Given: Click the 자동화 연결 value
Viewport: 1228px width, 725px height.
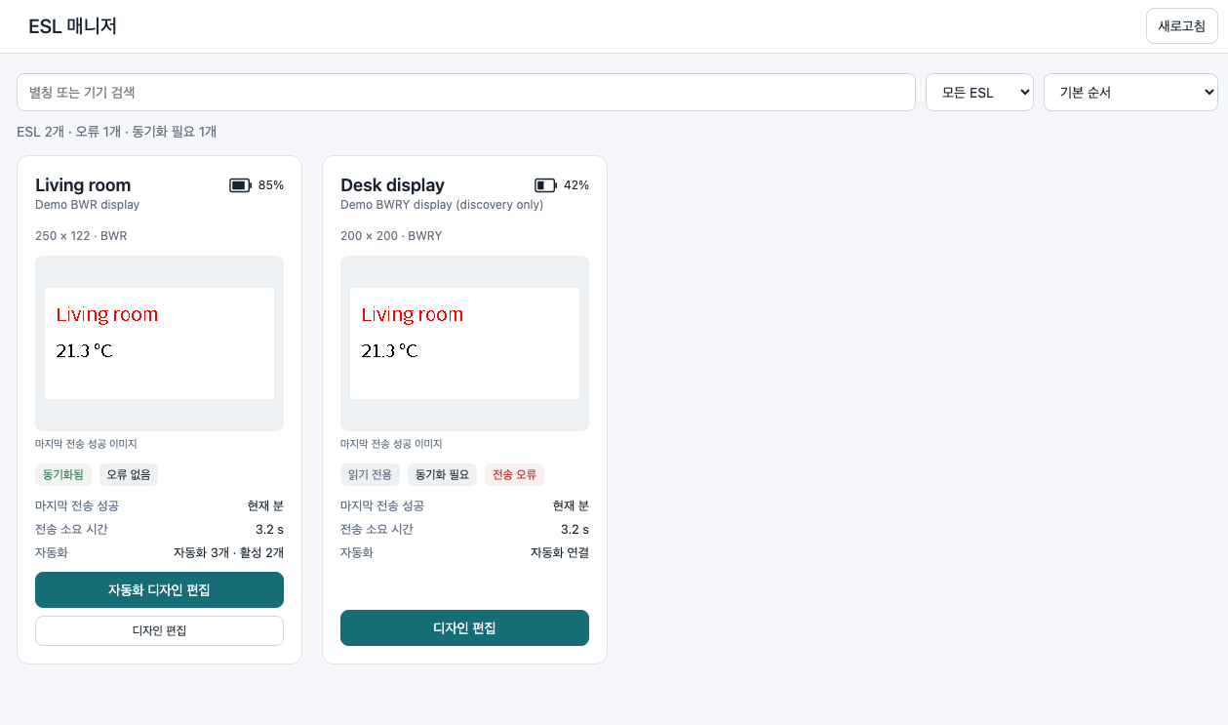Looking at the screenshot, I should tap(560, 552).
